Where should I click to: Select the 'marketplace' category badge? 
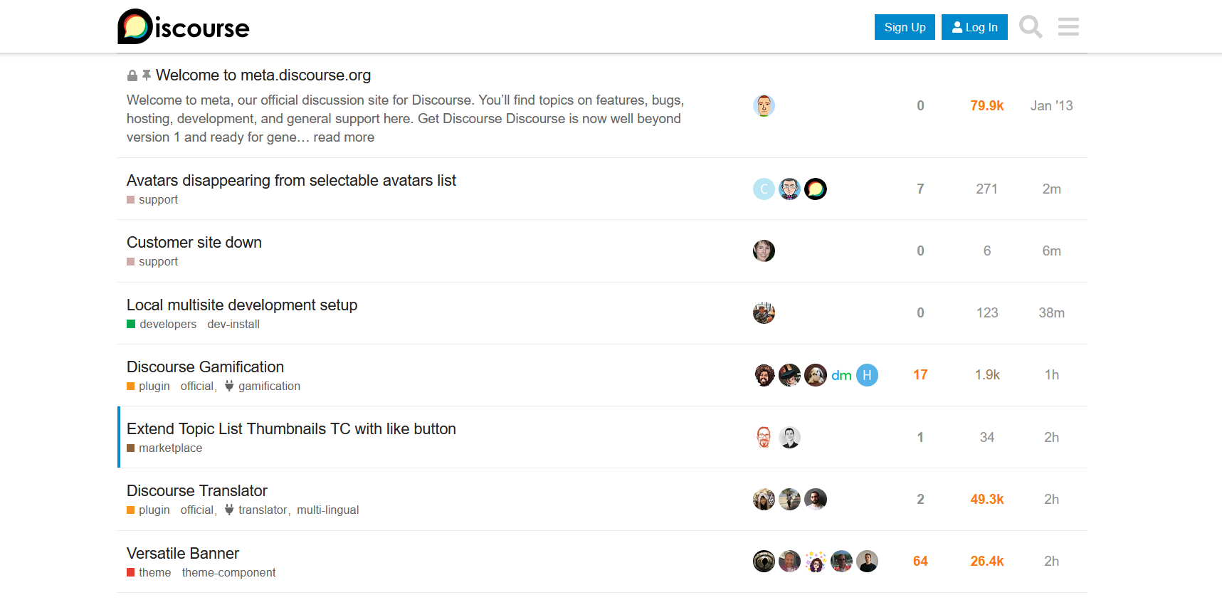click(164, 448)
